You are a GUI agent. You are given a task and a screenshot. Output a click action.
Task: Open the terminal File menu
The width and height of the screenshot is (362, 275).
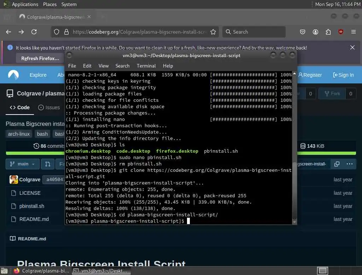pyautogui.click(x=72, y=66)
